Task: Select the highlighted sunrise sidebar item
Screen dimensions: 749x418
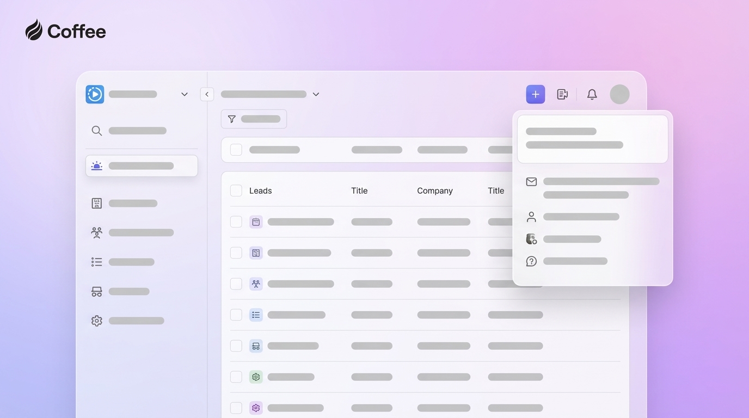Action: [142, 166]
